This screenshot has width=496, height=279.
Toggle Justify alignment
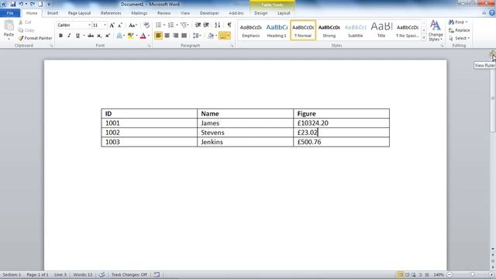click(x=184, y=36)
